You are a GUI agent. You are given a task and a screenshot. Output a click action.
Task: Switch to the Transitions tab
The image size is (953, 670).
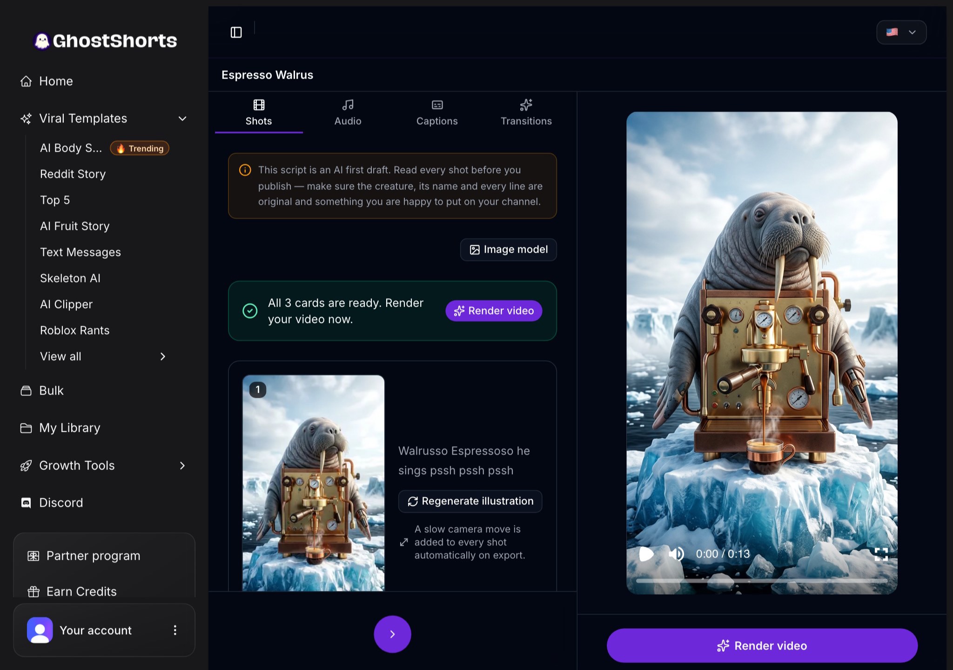526,113
